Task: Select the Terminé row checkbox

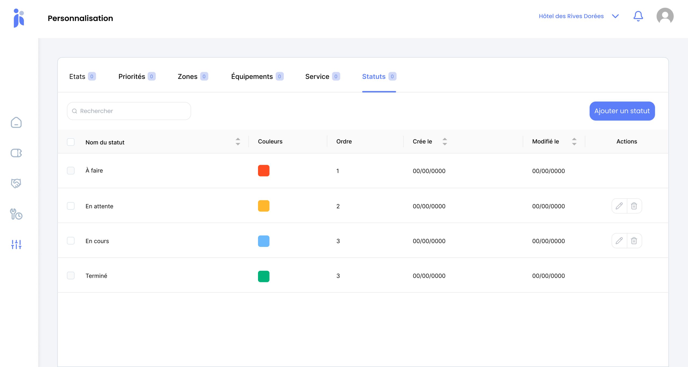Action: pos(71,276)
